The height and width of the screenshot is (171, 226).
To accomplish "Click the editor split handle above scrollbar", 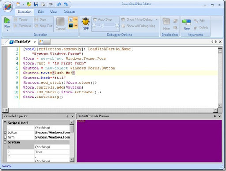I will [x=220, y=48].
